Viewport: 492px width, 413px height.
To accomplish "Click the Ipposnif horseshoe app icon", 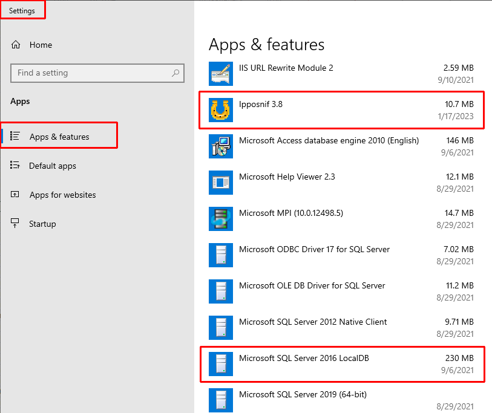I will [x=221, y=110].
